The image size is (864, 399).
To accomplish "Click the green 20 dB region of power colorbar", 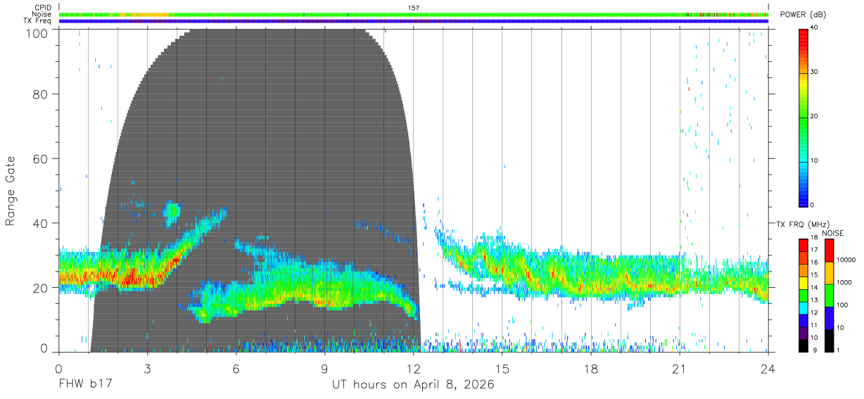I will 803,117.
